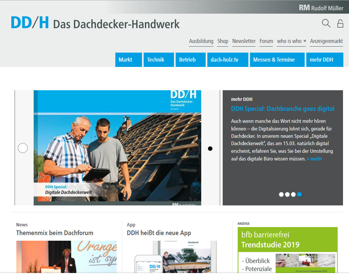Open the Markt menu
This screenshot has width=349, height=276.
pyautogui.click(x=128, y=60)
